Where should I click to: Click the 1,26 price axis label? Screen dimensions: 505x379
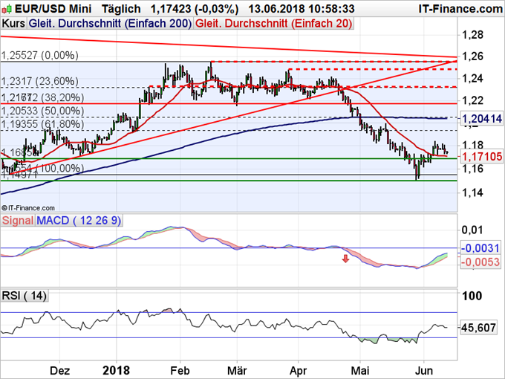[x=473, y=56]
